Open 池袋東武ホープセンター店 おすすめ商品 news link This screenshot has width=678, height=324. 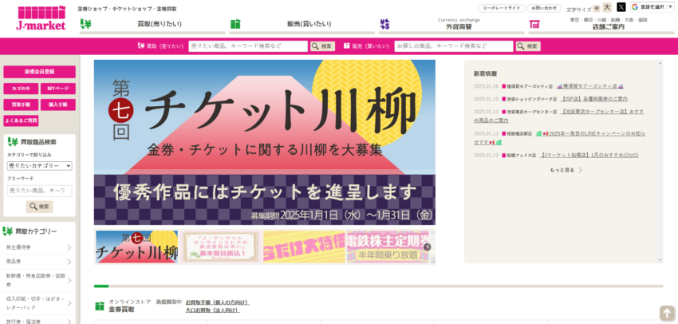pyautogui.click(x=558, y=116)
